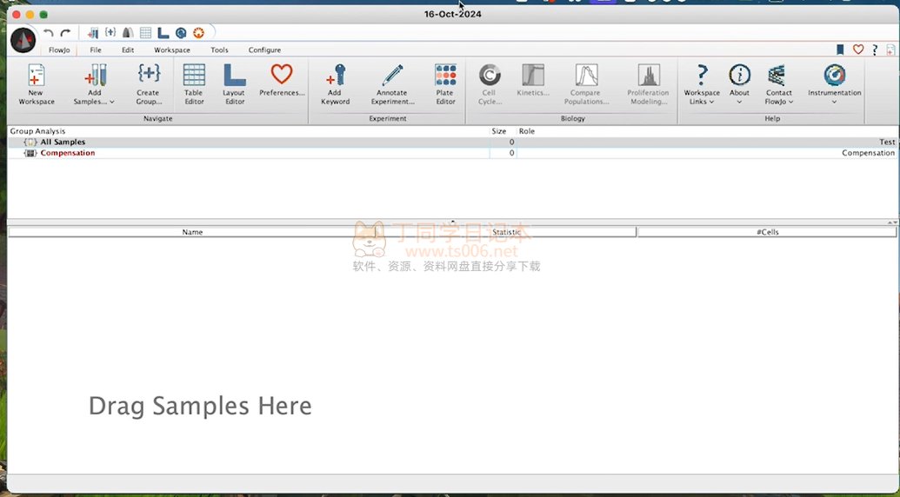Click the Add Keyword key icon
900x497 pixels.
tap(335, 76)
